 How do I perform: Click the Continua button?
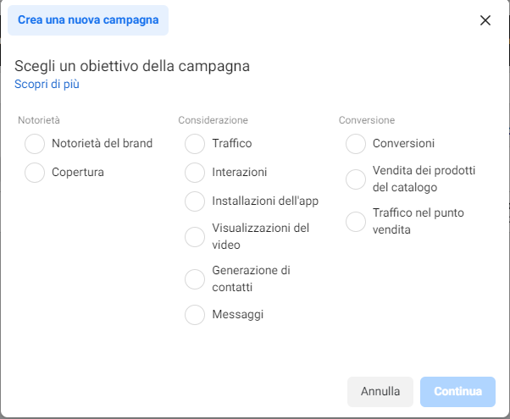(x=457, y=391)
